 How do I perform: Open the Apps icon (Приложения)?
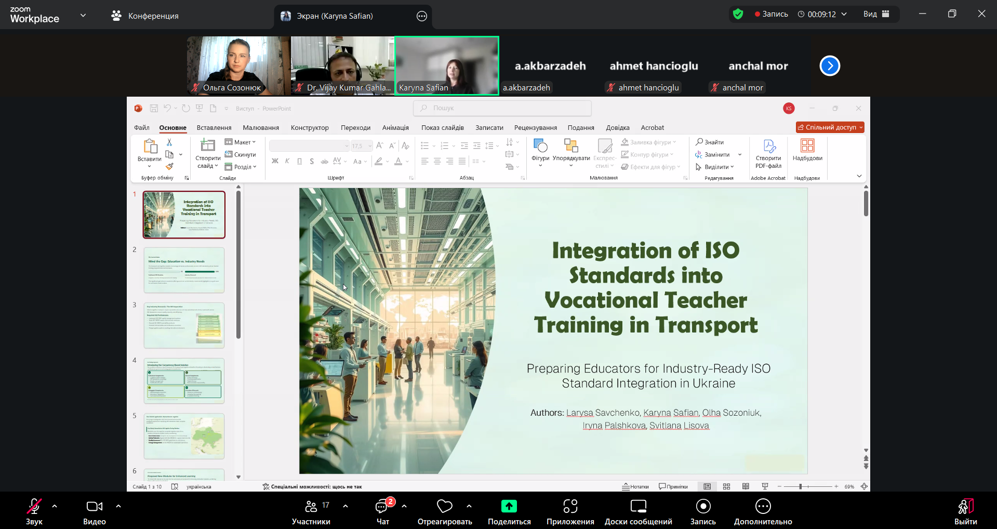[570, 507]
